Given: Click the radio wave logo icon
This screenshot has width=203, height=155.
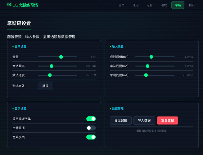Looking at the screenshot, I should point(9,5).
